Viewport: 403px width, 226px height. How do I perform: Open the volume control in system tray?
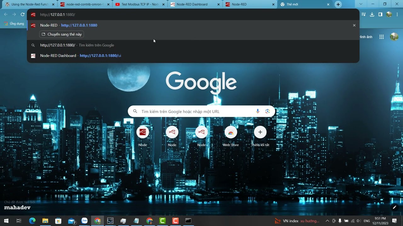(x=359, y=221)
